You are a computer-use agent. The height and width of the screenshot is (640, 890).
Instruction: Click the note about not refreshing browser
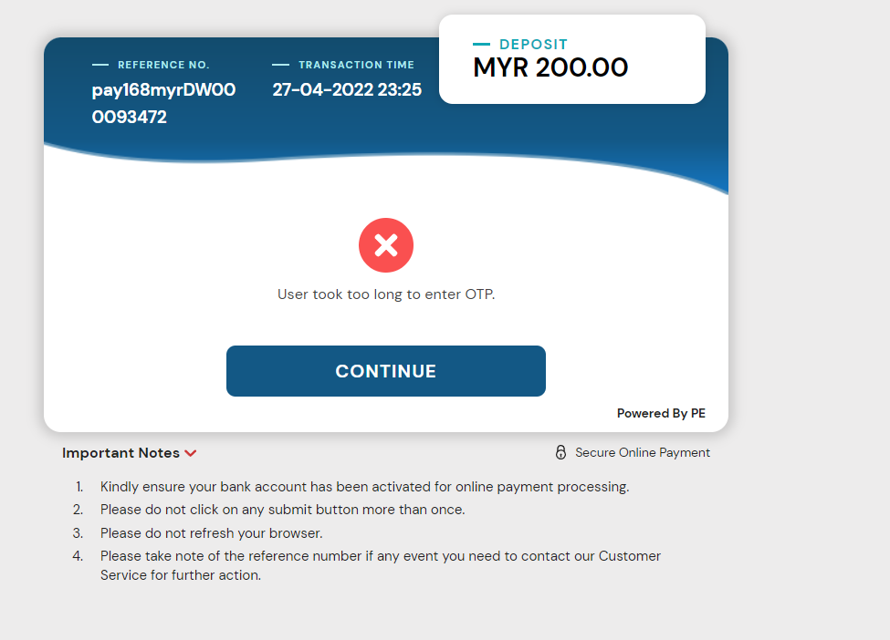pos(211,533)
